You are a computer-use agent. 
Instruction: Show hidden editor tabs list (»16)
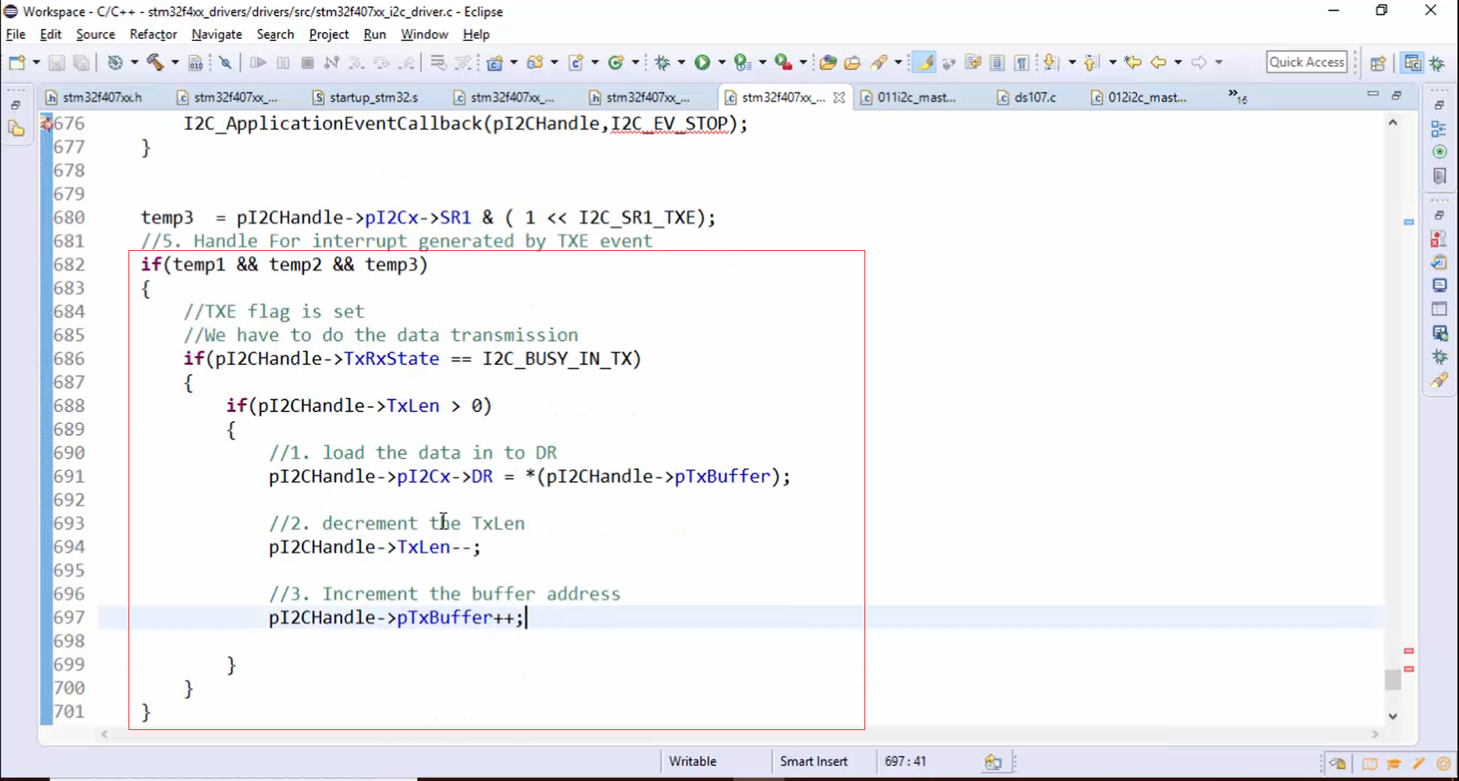pyautogui.click(x=1237, y=97)
